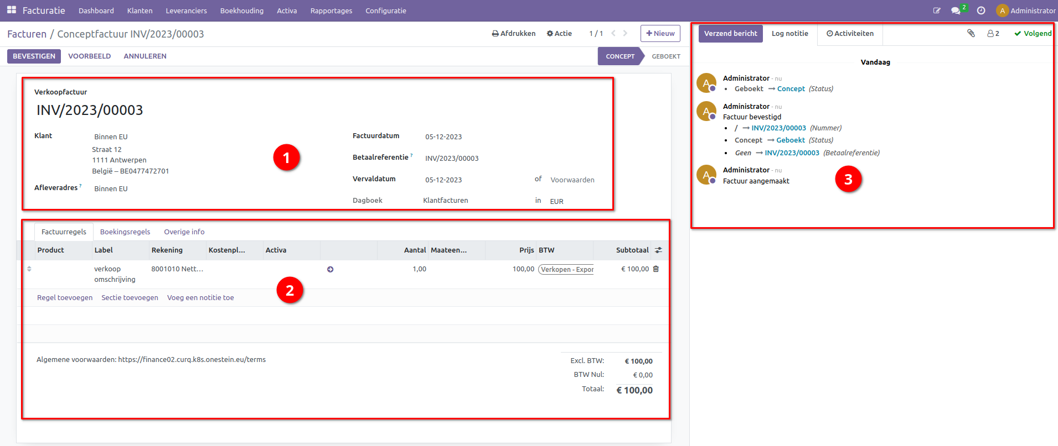Image resolution: width=1058 pixels, height=446 pixels.
Task: Select the Geboekt status stage
Action: pos(665,56)
